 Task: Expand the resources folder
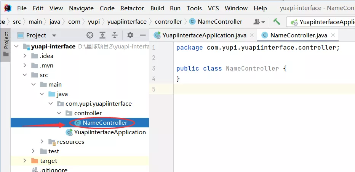pos(42,141)
